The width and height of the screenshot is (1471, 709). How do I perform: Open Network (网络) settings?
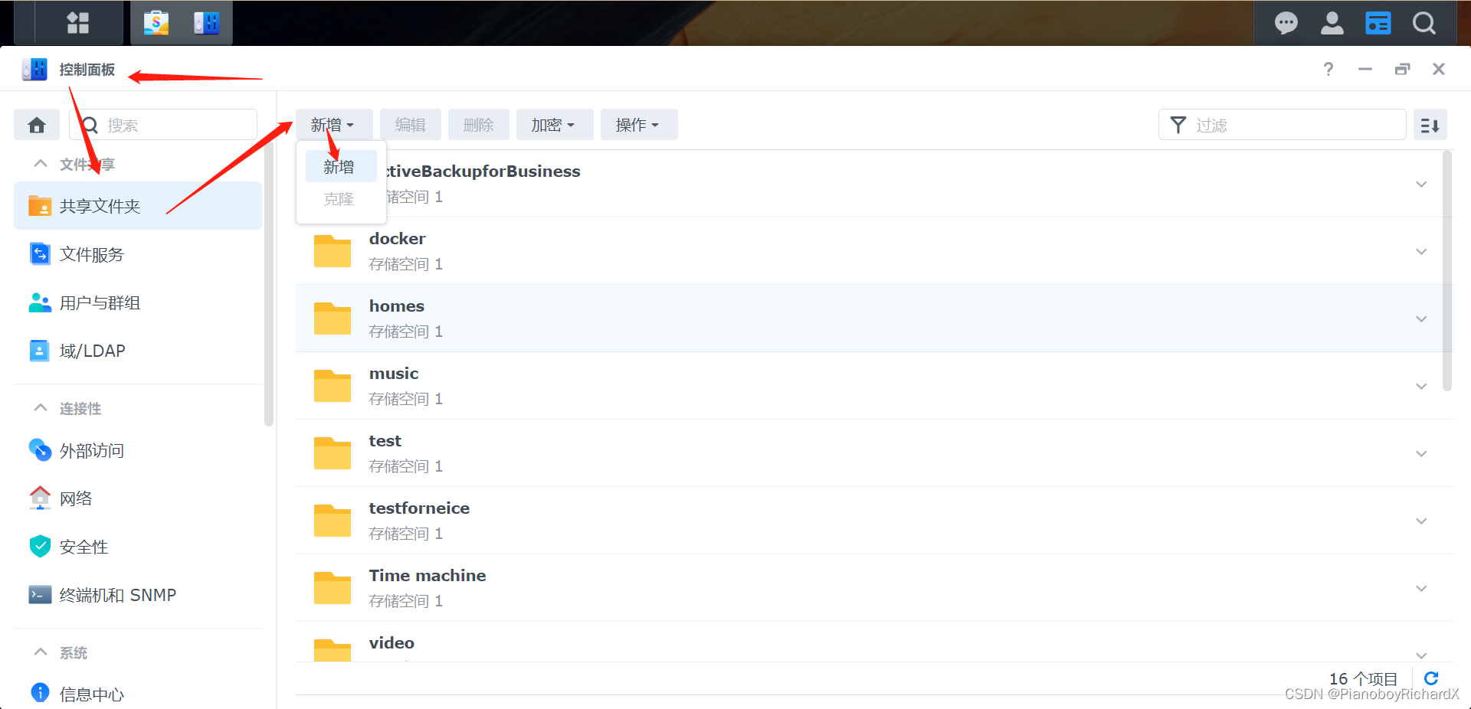pyautogui.click(x=138, y=498)
